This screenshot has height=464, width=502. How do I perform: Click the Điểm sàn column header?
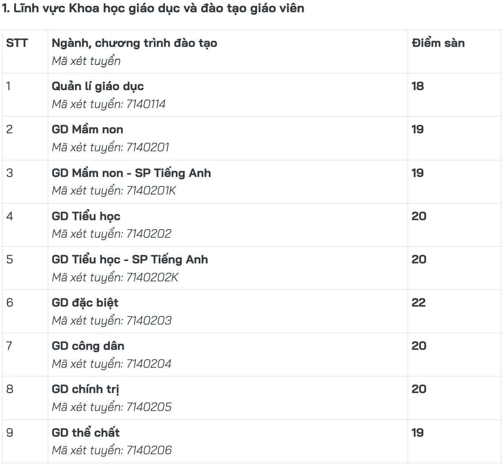(438, 43)
